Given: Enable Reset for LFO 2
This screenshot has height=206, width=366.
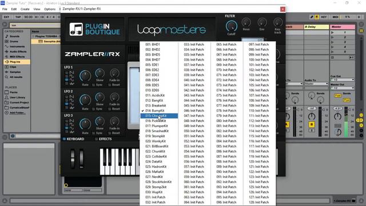Looking at the screenshot, I should click(x=109, y=109).
